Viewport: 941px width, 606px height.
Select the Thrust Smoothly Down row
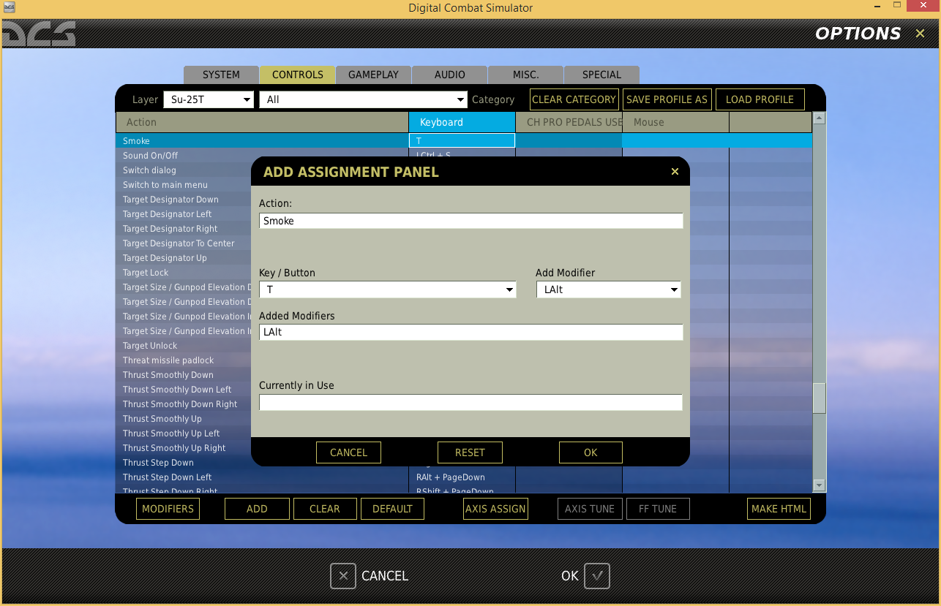[x=183, y=375]
